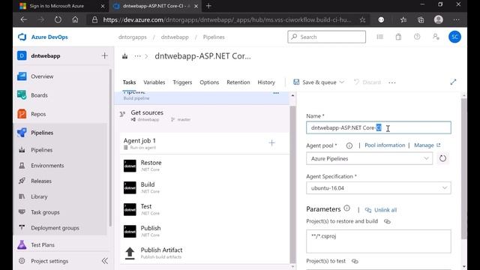Open the help question mark icon
This screenshot has height=270, width=480.
tap(417, 37)
